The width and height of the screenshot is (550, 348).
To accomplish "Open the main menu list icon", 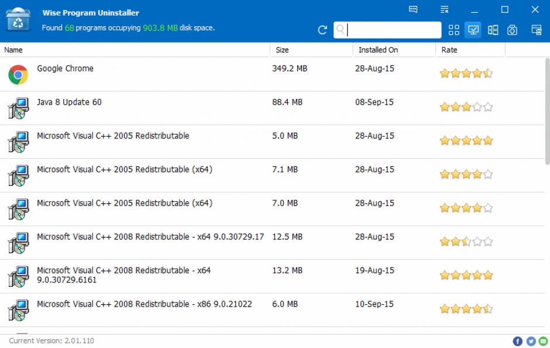I will pos(445,9).
